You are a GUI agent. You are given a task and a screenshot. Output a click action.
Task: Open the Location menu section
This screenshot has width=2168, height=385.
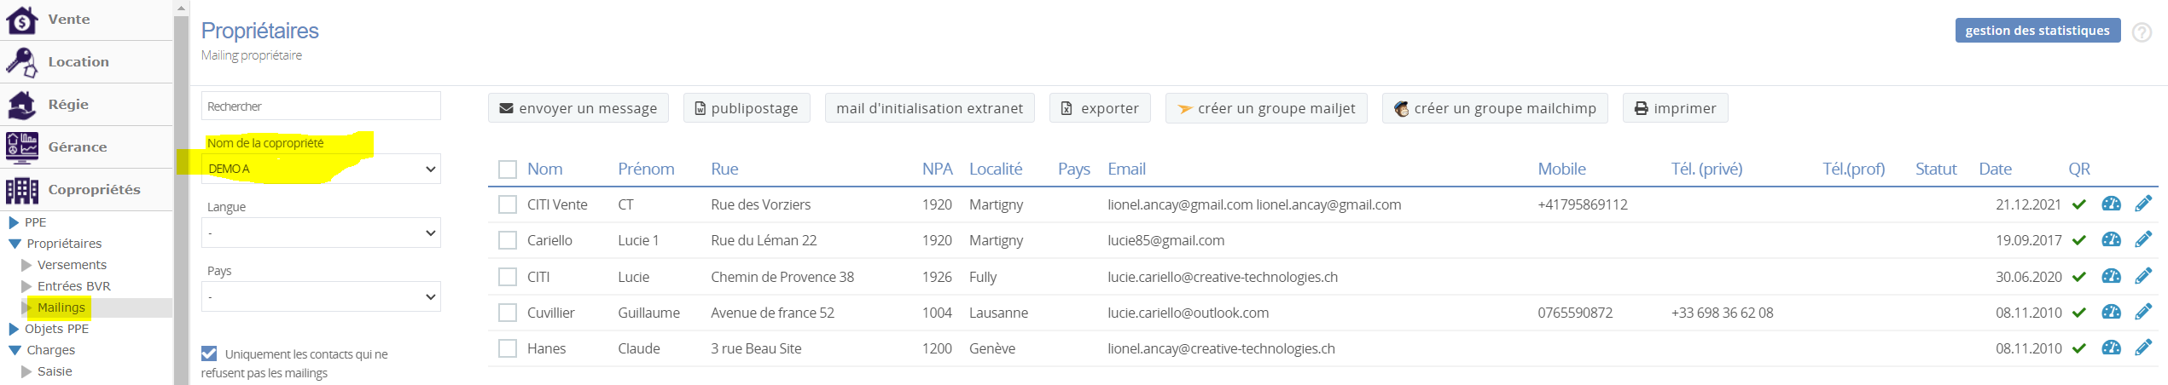pyautogui.click(x=78, y=62)
